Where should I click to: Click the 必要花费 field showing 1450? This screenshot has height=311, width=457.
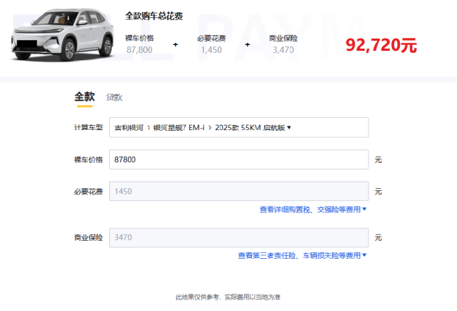[x=238, y=192]
